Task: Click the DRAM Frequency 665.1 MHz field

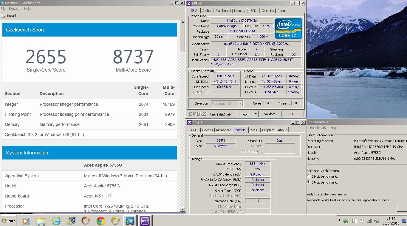Action: tap(258, 164)
